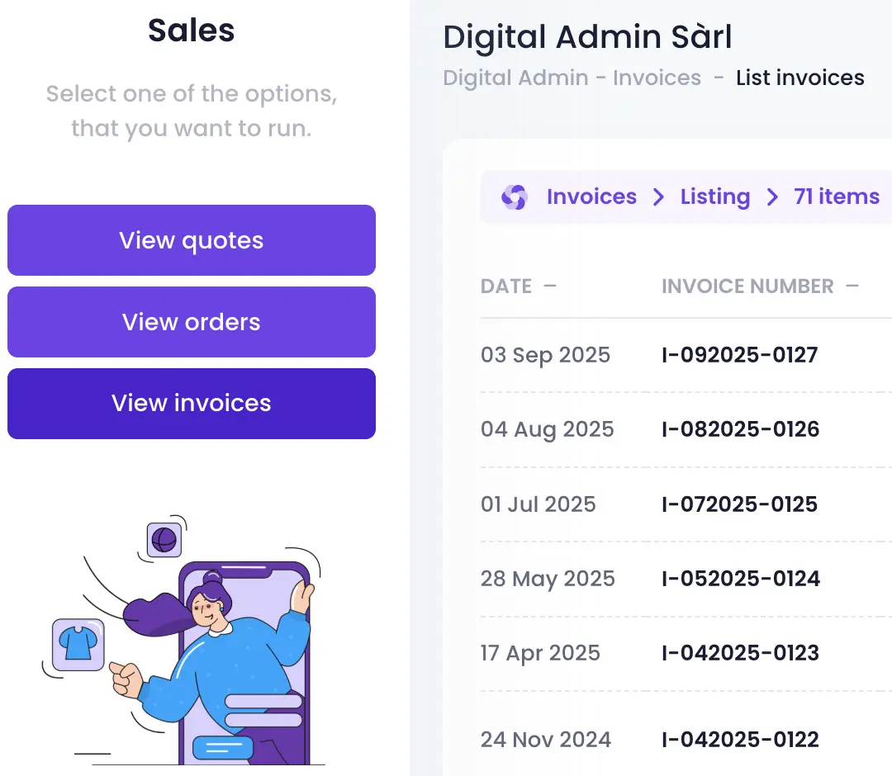Click the sort dash next to DATE
The width and height of the screenshot is (892, 776).
pos(550,286)
